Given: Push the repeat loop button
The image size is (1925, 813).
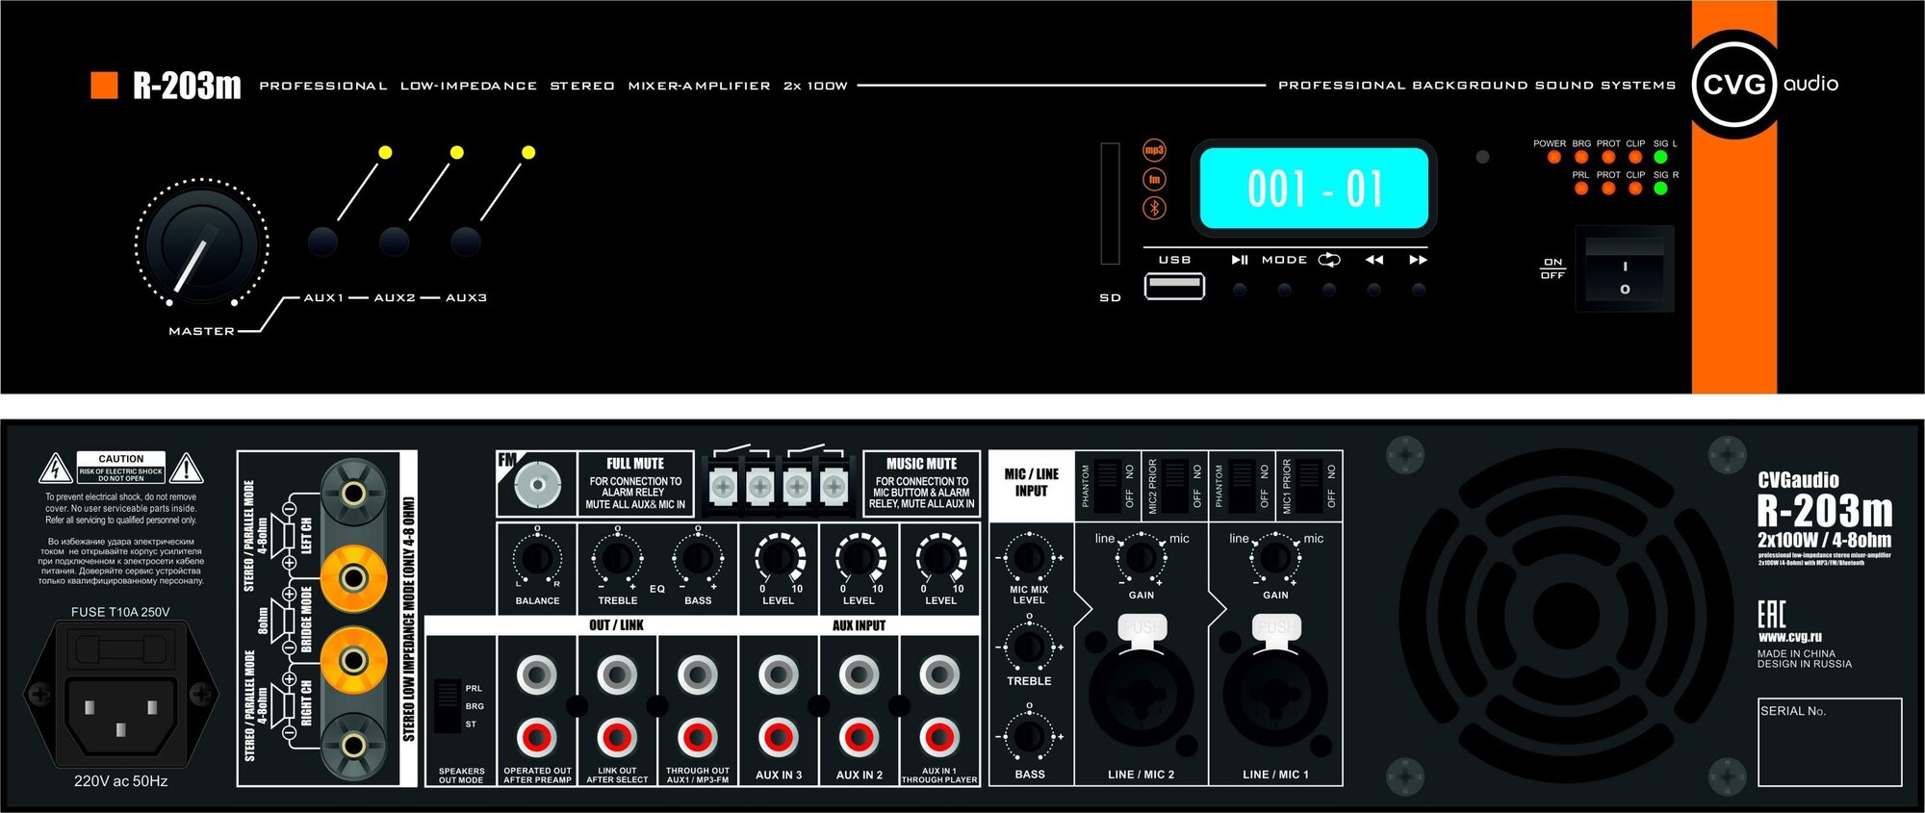Looking at the screenshot, I should (1329, 290).
